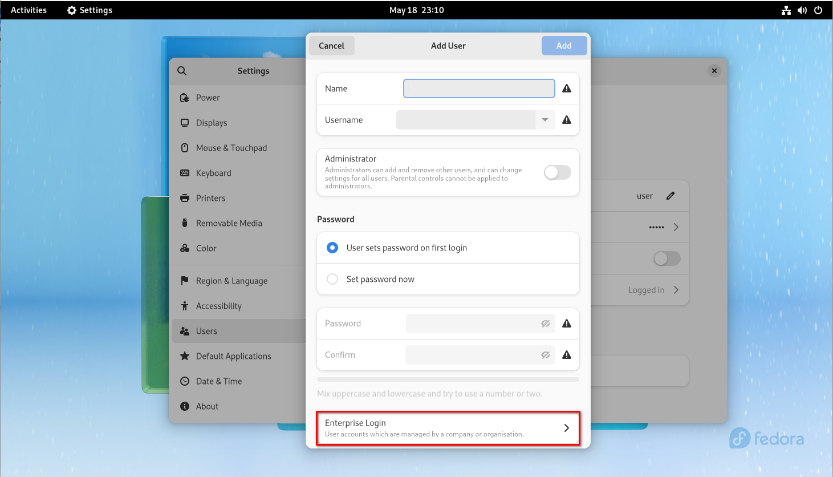Click the warning icon beside Username field
Viewport: 833px width, 477px height.
(x=567, y=120)
